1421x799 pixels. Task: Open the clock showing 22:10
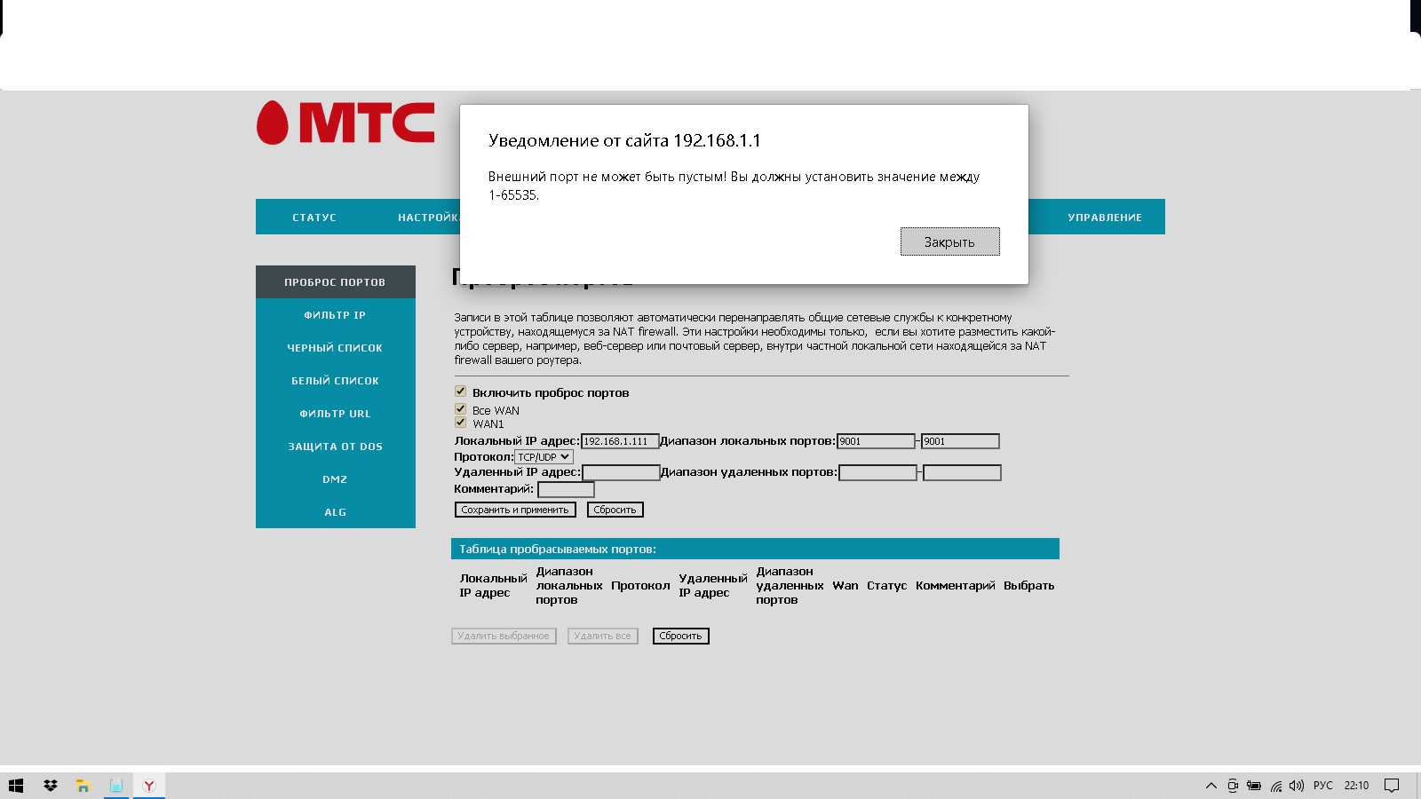tap(1356, 786)
